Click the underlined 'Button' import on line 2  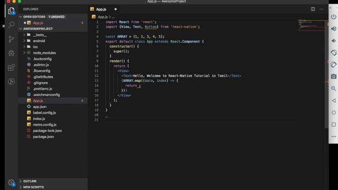[151, 27]
